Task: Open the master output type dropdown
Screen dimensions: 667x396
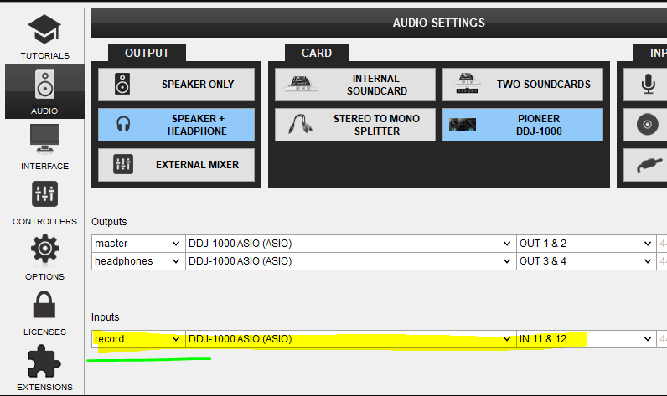Action: pyautogui.click(x=138, y=244)
